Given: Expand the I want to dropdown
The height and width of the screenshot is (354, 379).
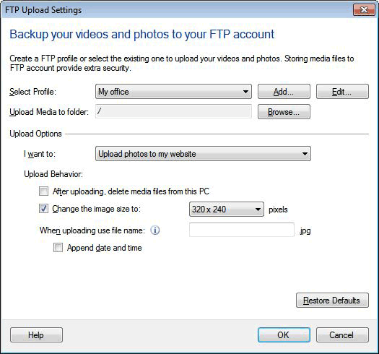Looking at the screenshot, I should [203, 154].
